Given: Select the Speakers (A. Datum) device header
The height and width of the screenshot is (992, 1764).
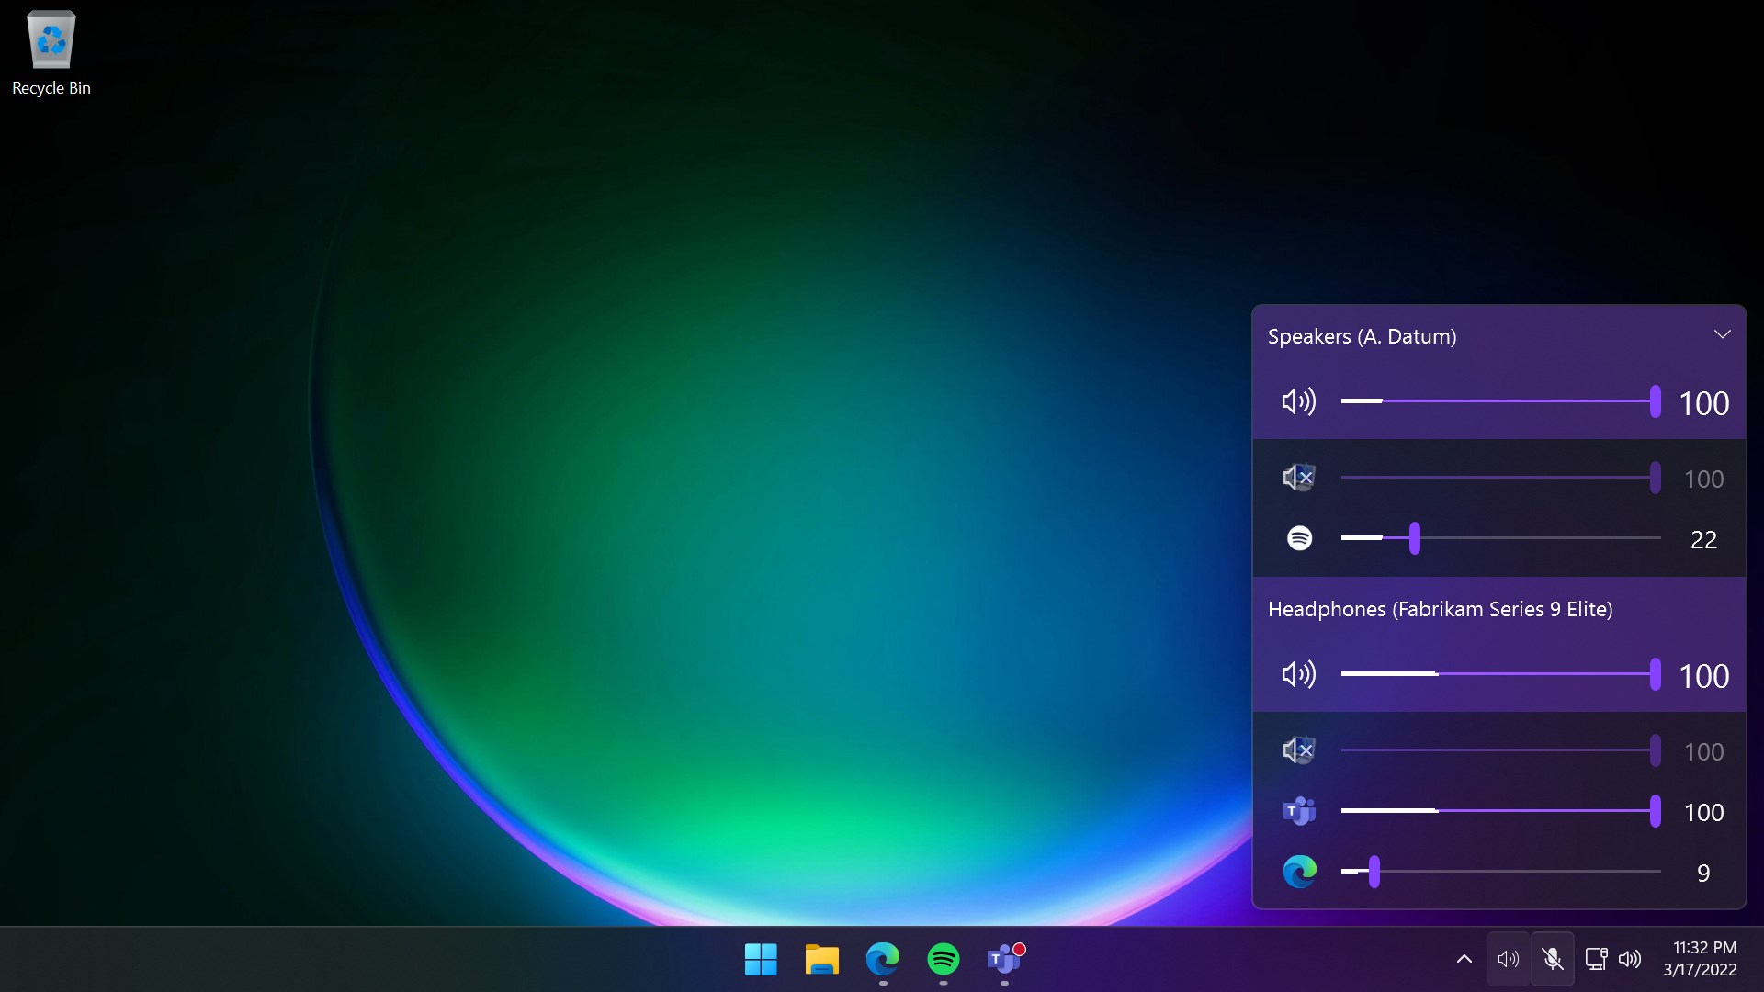Looking at the screenshot, I should (x=1363, y=336).
